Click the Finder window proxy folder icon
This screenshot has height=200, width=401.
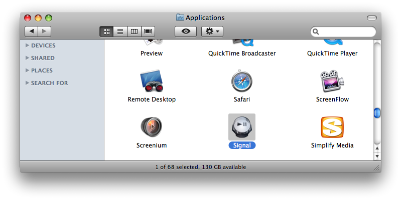(180, 17)
